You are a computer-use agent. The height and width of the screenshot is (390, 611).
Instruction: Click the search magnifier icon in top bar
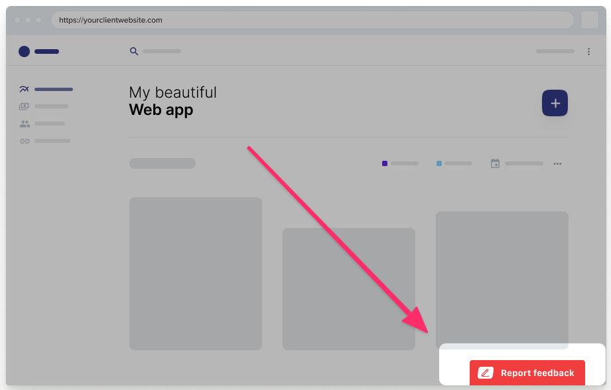(x=133, y=50)
